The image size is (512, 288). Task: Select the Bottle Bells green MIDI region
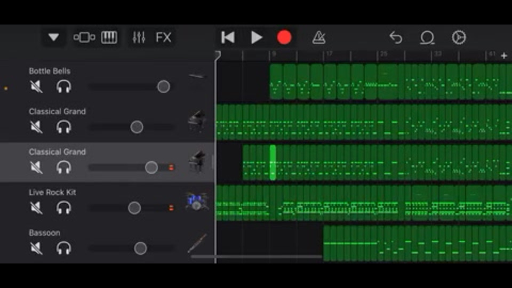click(390, 82)
